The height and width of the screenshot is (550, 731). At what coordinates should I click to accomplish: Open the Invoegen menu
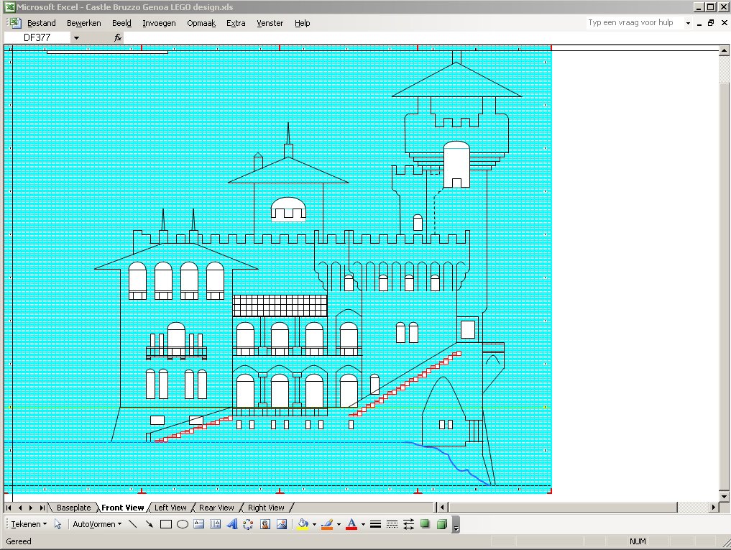click(159, 23)
